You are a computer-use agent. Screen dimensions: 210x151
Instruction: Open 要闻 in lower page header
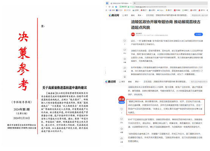point(130,82)
